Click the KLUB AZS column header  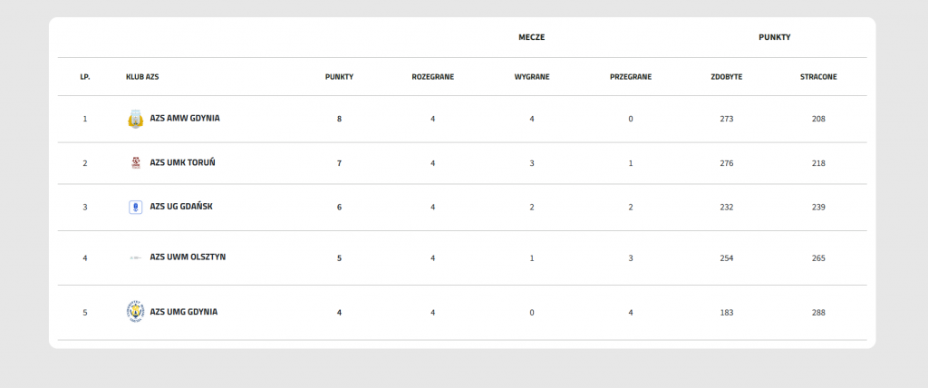142,77
